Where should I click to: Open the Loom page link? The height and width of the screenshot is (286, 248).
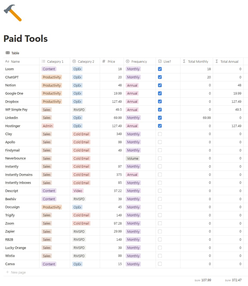pyautogui.click(x=10, y=69)
